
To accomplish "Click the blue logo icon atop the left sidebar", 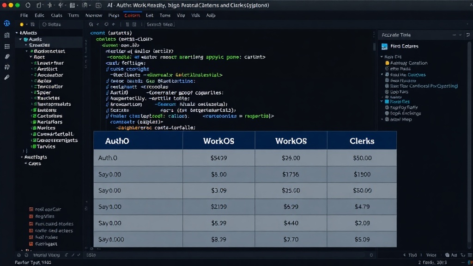I will click(x=6, y=23).
